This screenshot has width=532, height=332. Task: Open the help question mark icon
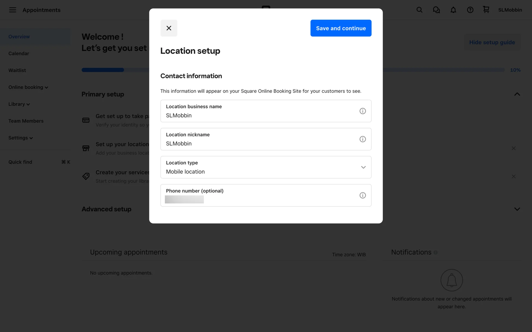(470, 10)
